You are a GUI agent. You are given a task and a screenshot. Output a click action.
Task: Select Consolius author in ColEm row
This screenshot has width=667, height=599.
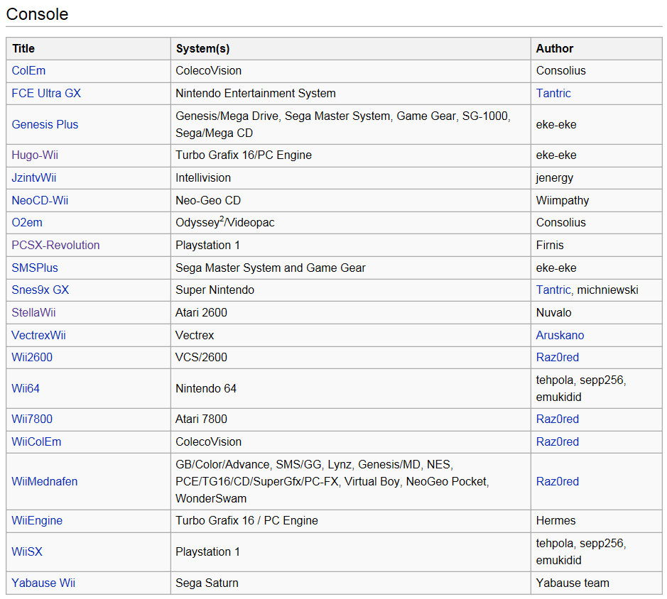(x=597, y=70)
